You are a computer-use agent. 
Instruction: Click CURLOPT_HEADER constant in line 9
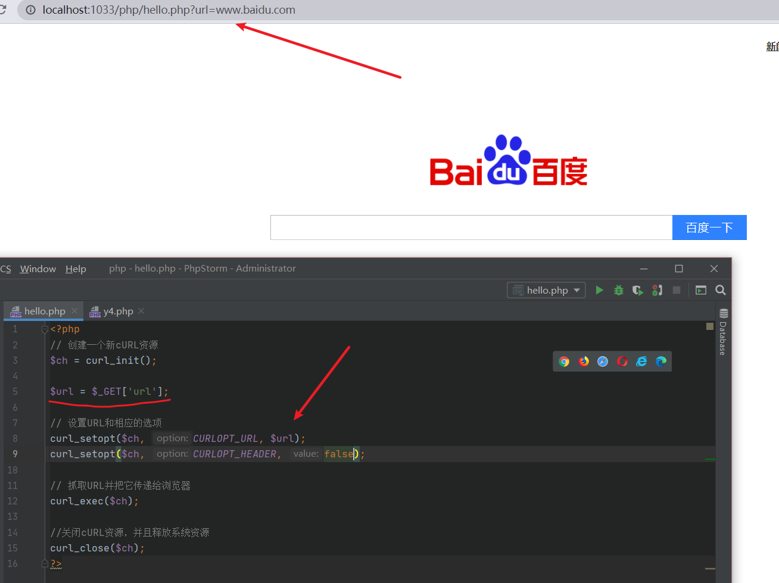(x=234, y=454)
